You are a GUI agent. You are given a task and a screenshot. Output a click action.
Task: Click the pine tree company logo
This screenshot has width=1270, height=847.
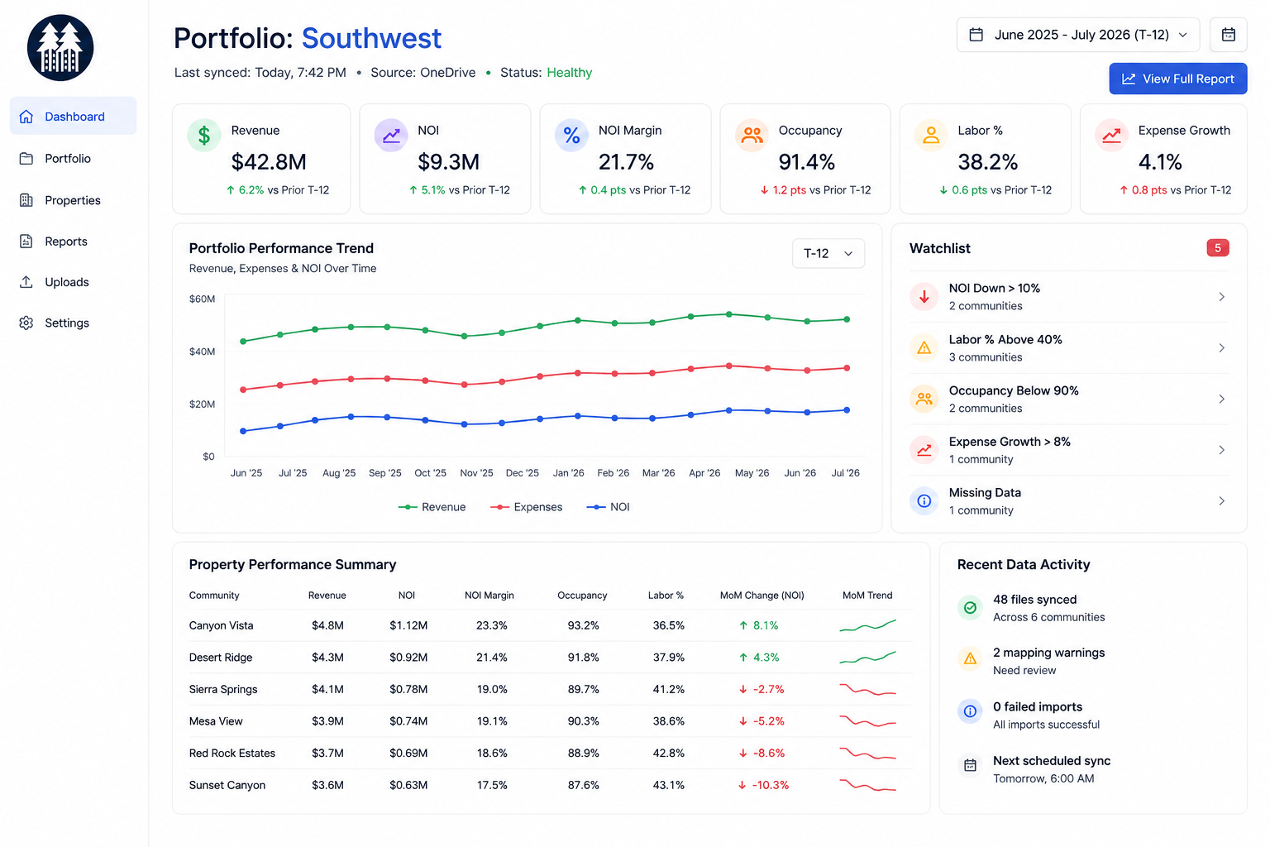click(60, 48)
